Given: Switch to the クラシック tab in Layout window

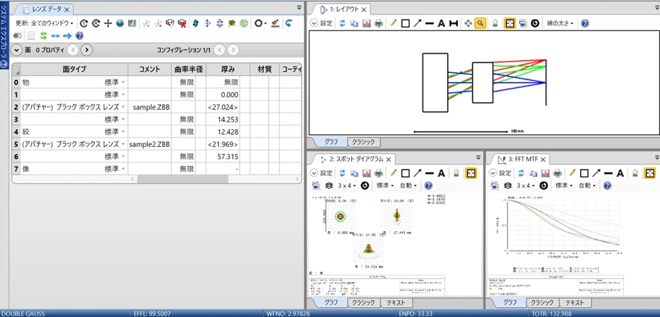Looking at the screenshot, I should pos(364,142).
